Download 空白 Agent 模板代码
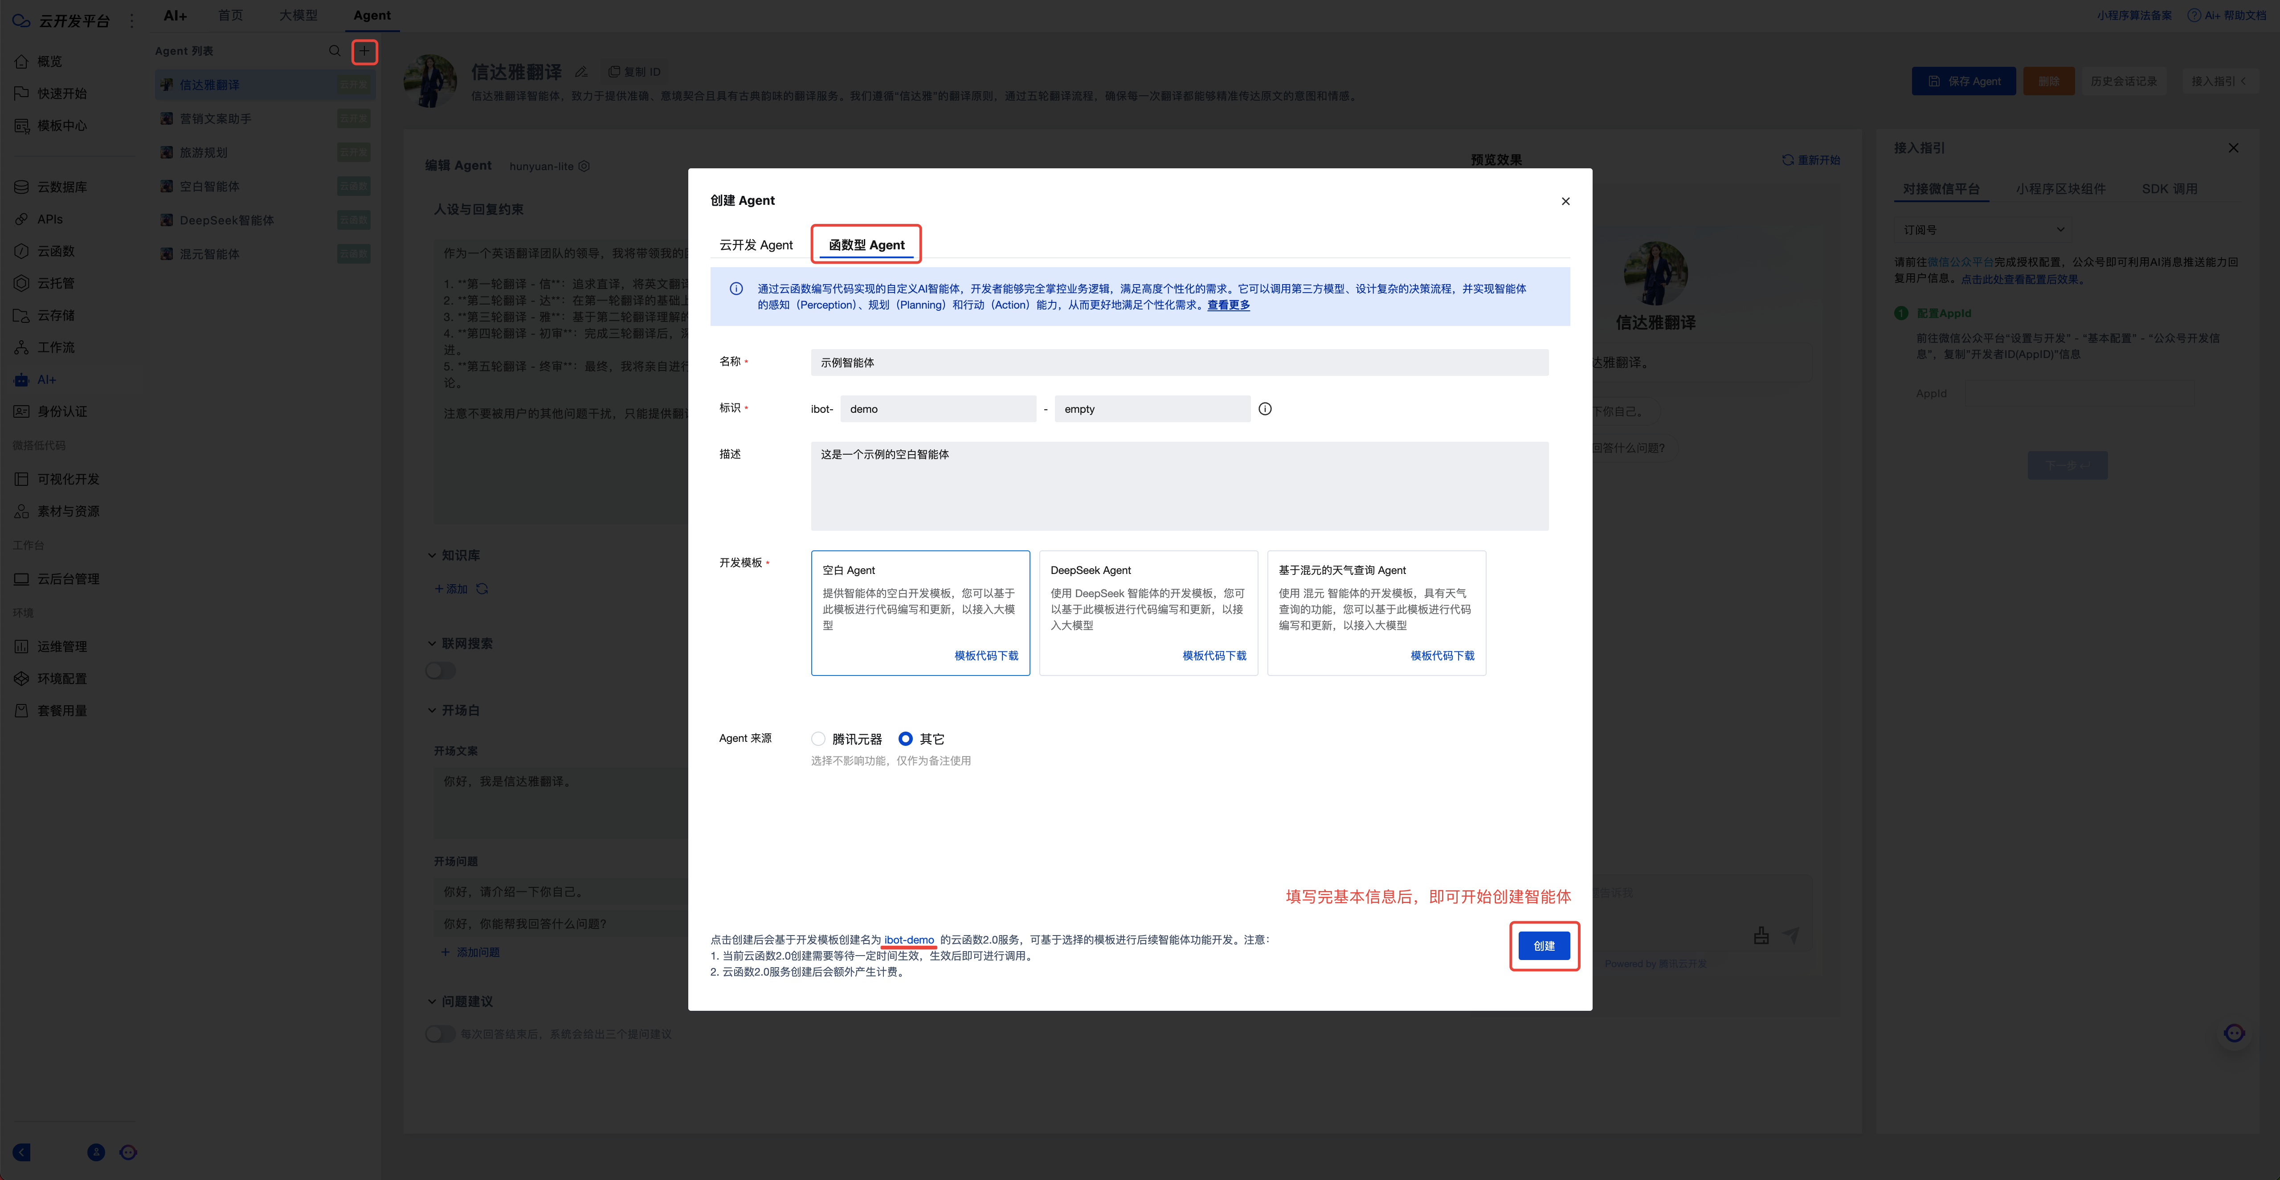This screenshot has height=1180, width=2280. [986, 655]
